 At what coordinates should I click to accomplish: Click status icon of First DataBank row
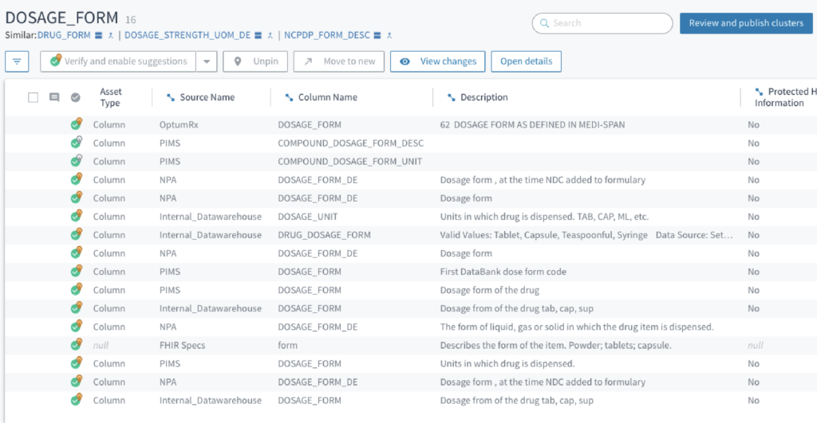(77, 271)
